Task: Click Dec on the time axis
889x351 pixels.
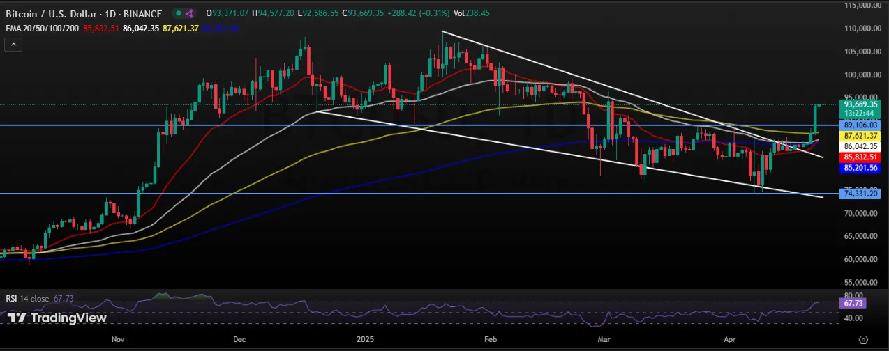Action: (240, 340)
